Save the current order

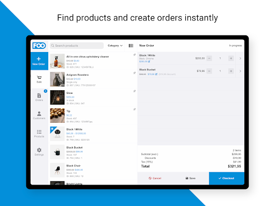(x=191, y=178)
